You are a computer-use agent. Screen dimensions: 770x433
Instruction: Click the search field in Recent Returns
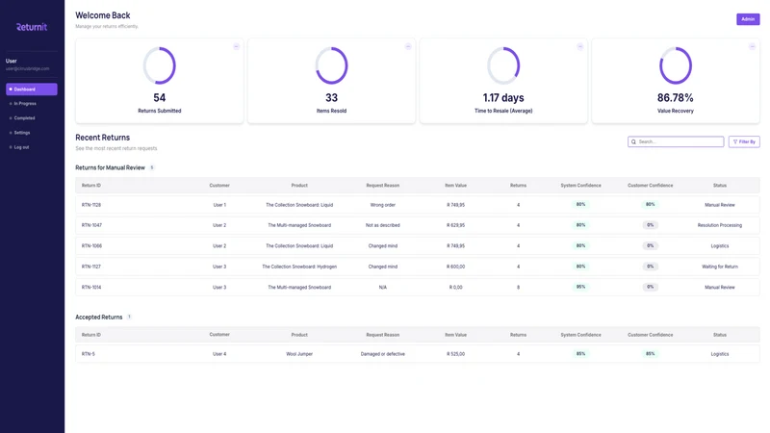tap(676, 141)
